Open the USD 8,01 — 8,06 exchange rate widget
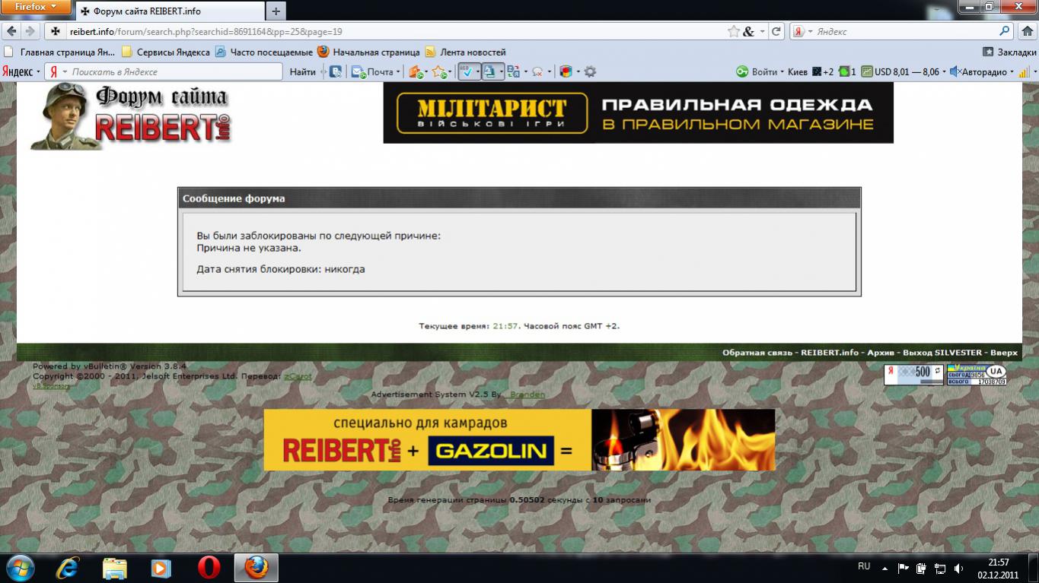Screen dimensions: 1039x583 point(900,72)
